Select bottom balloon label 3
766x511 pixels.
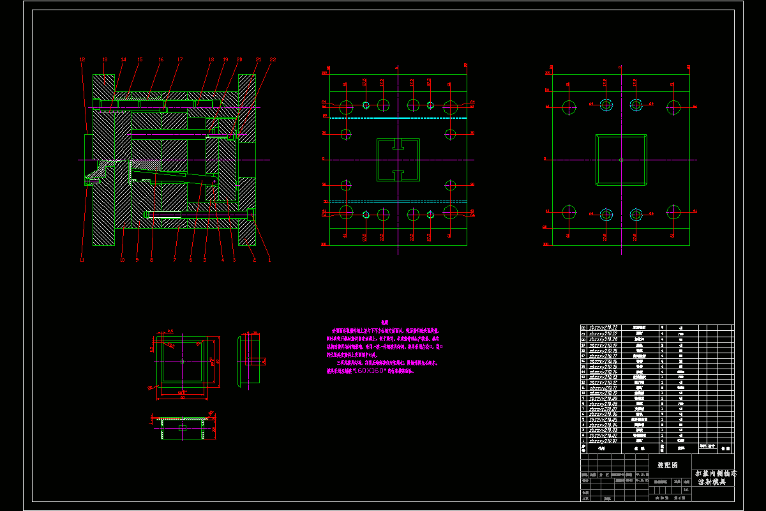point(234,260)
